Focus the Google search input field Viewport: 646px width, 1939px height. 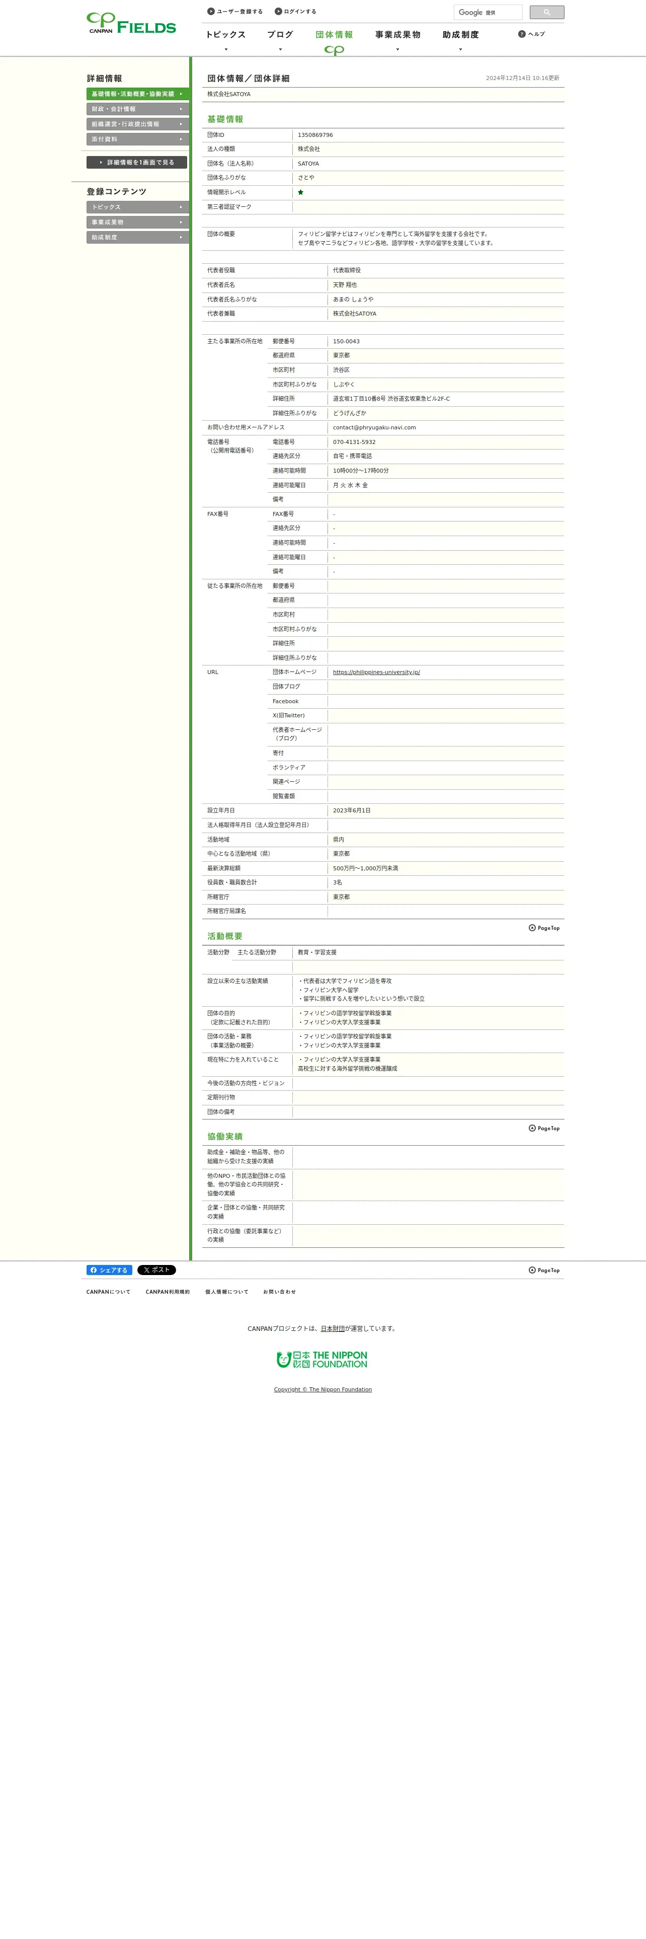488,12
